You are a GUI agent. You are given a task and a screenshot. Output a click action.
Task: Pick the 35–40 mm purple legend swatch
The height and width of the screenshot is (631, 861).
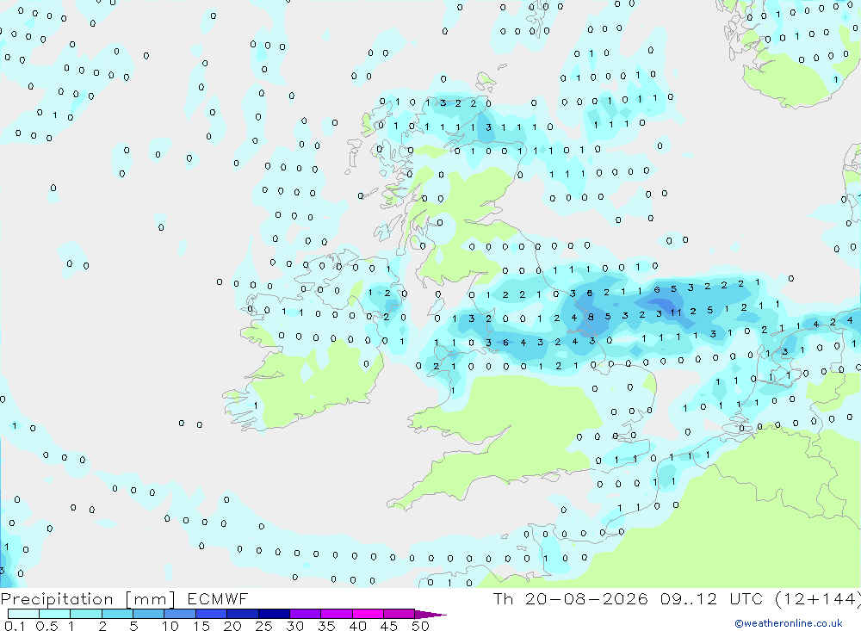(337, 614)
